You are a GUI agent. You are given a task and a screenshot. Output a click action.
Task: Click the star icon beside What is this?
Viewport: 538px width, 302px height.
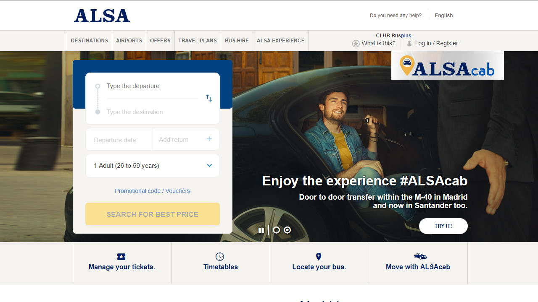(356, 44)
